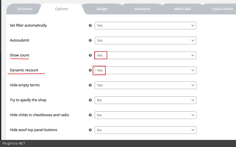Image resolution: width=236 pixels, height=147 pixels.
Task: Click help icon beside Set filter automatically
Action: [x=90, y=26]
